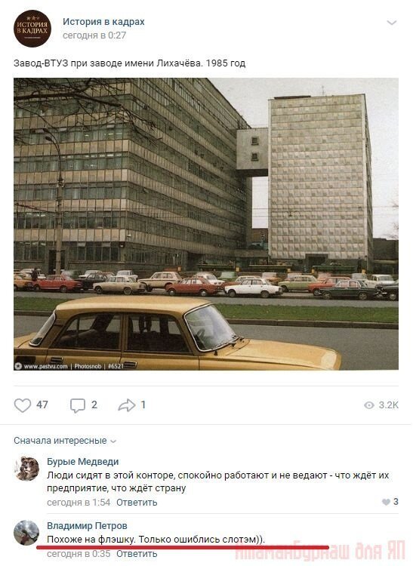Screen dimensions: 413x566
Task: Expand the post options chevron menu
Action: [392, 23]
